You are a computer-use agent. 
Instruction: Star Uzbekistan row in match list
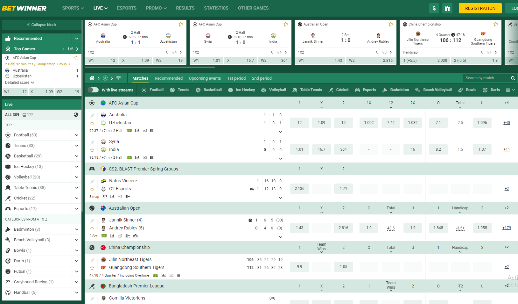click(92, 123)
